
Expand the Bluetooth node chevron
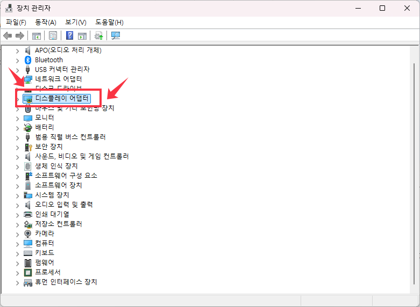[x=17, y=61]
